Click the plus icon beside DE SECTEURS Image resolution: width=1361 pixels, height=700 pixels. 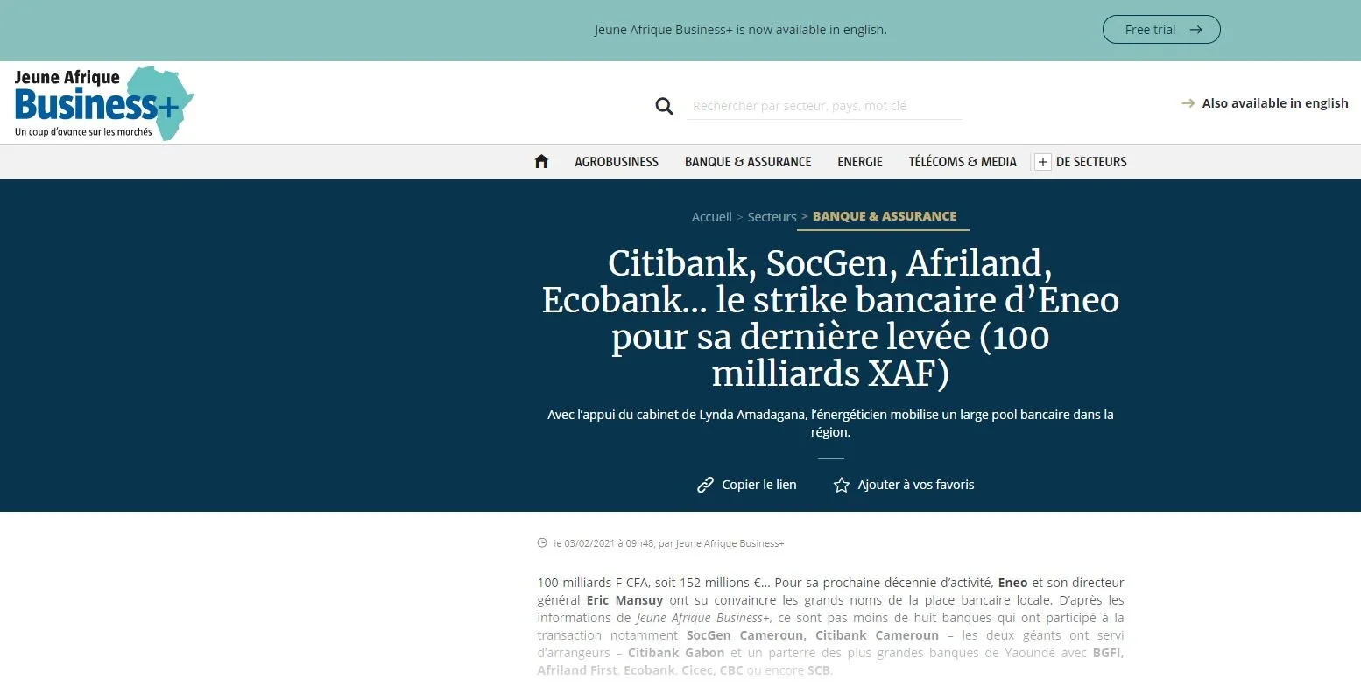1042,162
